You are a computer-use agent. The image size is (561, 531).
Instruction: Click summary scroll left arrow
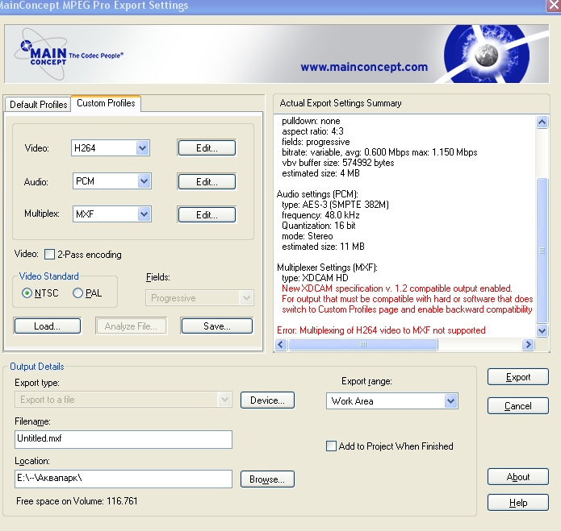(281, 345)
